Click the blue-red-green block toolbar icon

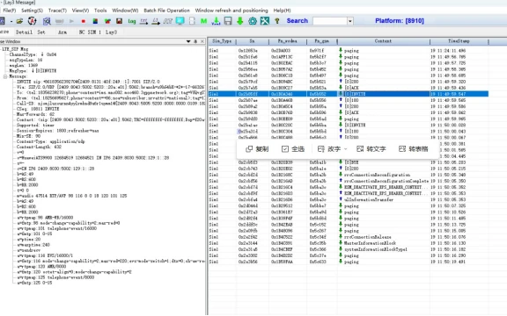click(95, 21)
